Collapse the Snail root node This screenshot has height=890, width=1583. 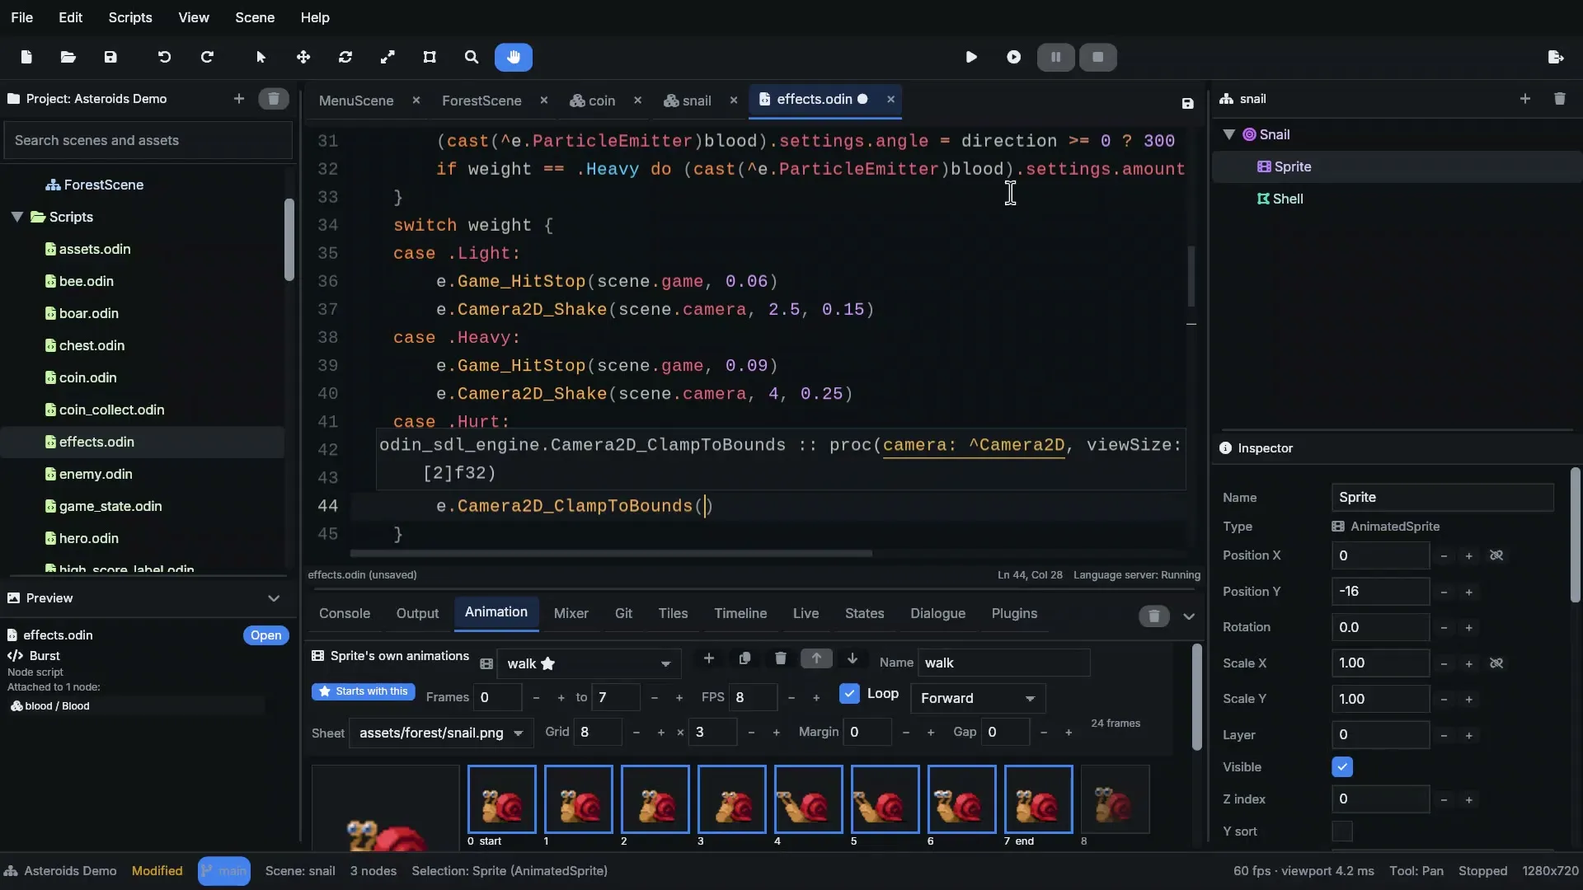[1229, 134]
